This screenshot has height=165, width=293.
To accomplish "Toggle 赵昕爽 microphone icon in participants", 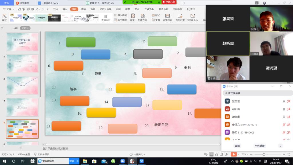I will click(284, 109).
